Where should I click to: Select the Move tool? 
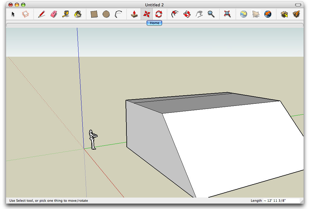pyautogui.click(x=147, y=14)
